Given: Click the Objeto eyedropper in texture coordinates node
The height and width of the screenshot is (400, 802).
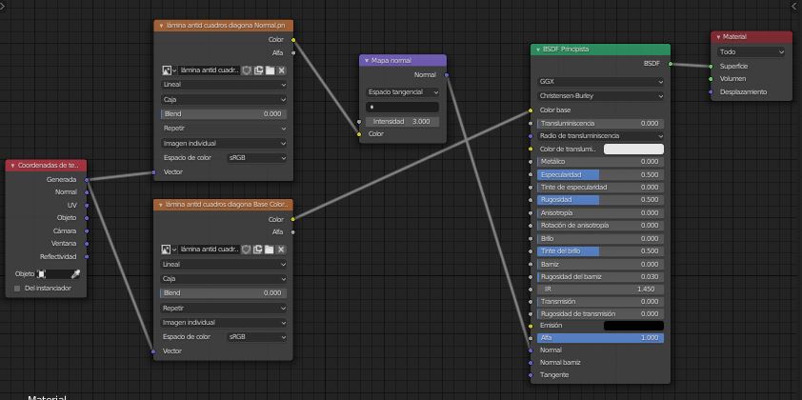Looking at the screenshot, I should click(x=75, y=274).
